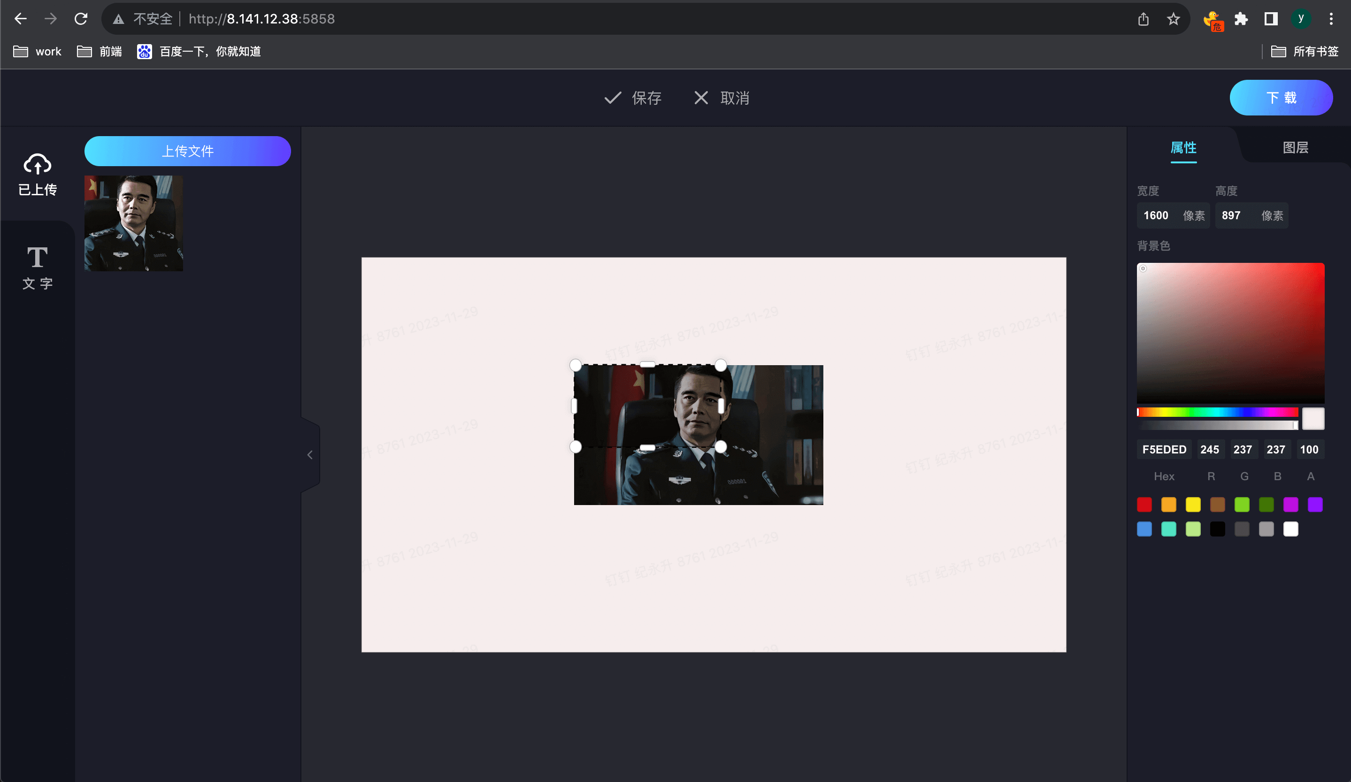
Task: Click the bottom-left crop corner handle
Action: 575,446
